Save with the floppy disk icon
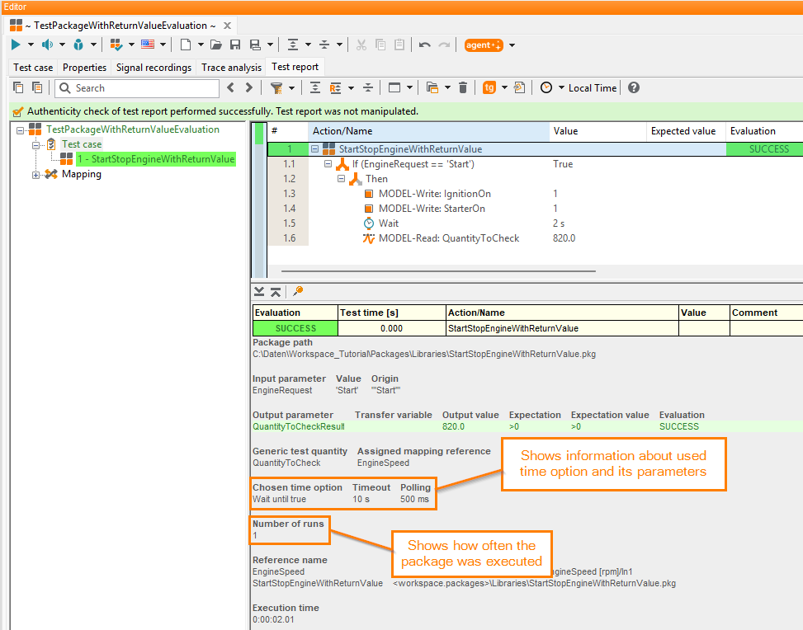The width and height of the screenshot is (803, 630). click(x=235, y=45)
